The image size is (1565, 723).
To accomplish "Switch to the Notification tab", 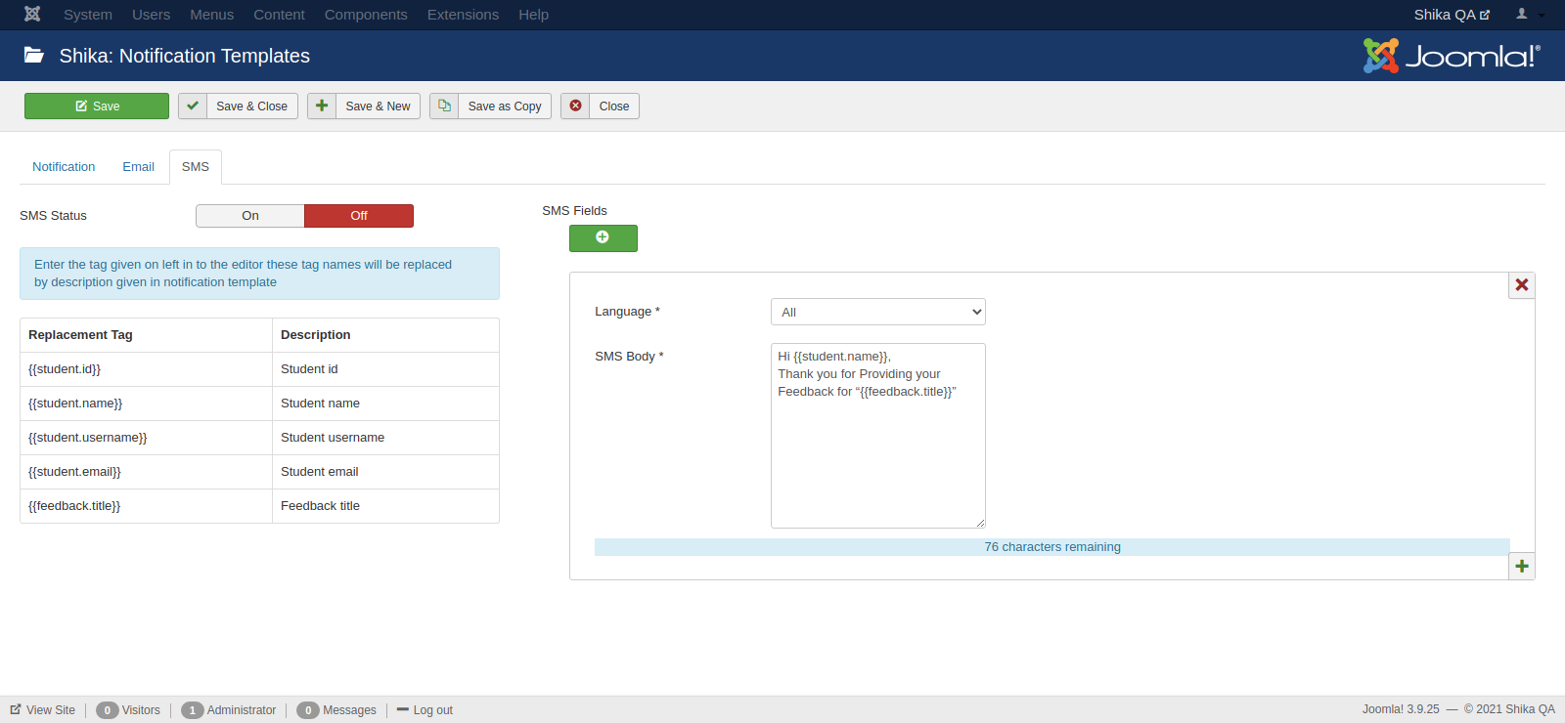I will [x=64, y=167].
